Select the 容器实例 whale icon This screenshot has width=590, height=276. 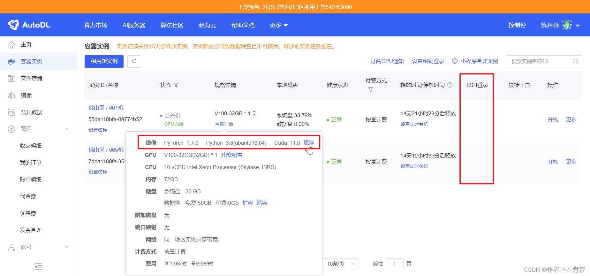(x=11, y=62)
